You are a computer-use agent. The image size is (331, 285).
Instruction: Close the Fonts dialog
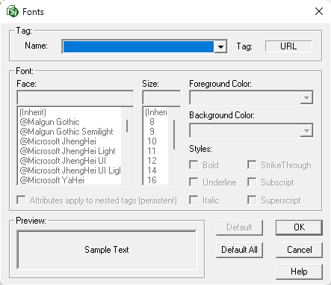[x=319, y=11]
